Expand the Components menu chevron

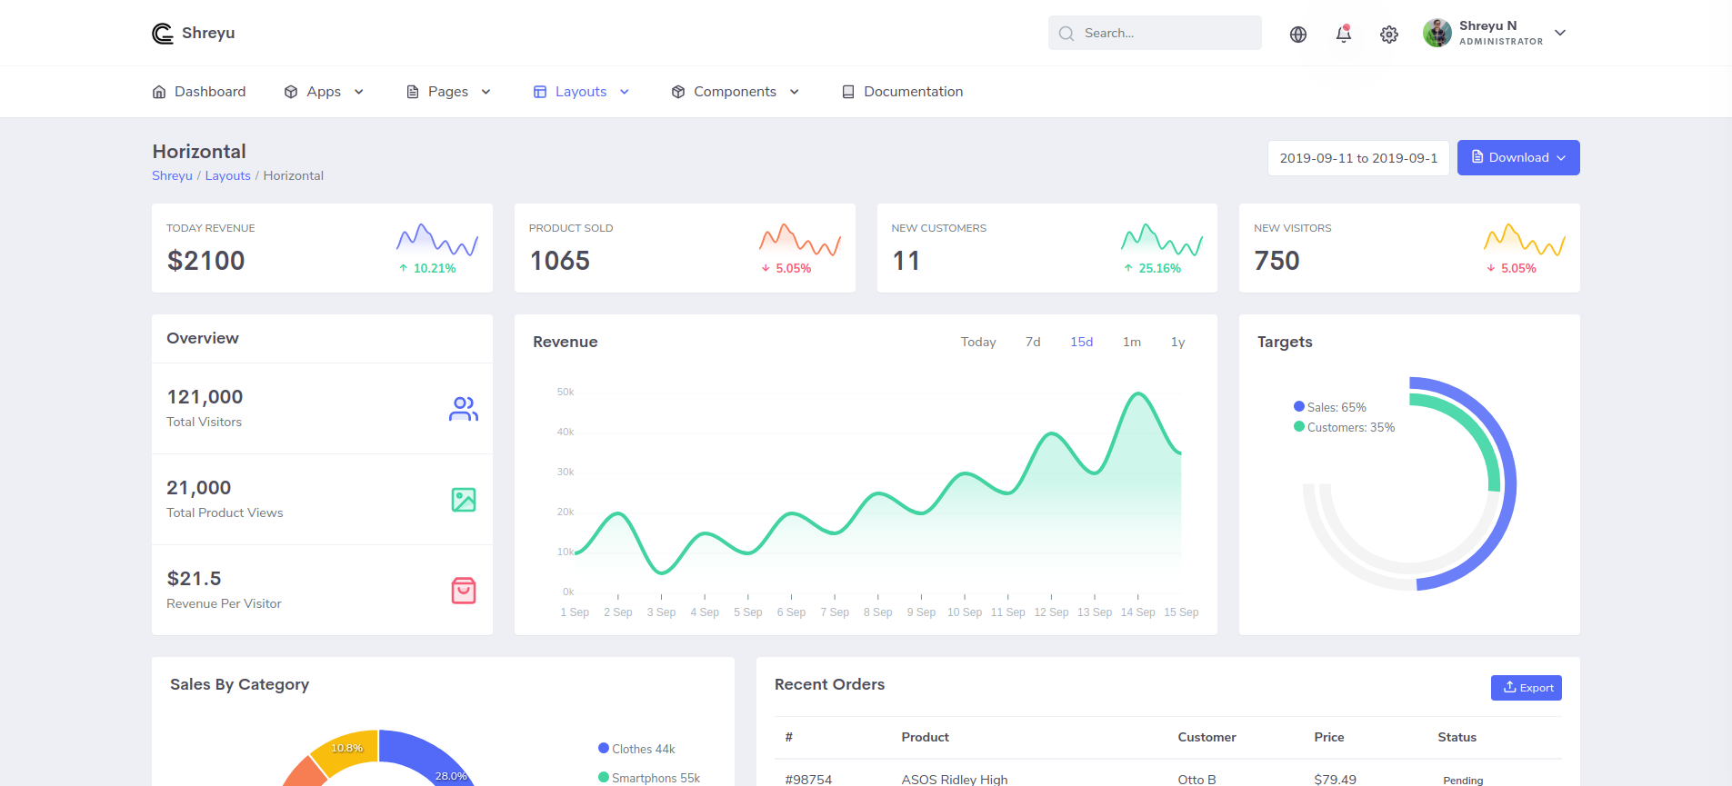tap(795, 92)
